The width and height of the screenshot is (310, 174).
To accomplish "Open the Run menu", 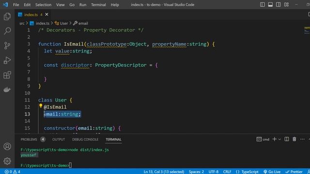I will click(x=83, y=5).
